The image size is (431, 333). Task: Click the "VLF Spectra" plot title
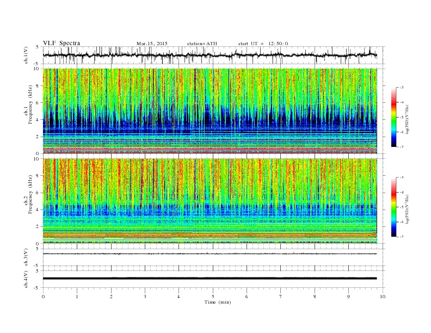pos(61,43)
